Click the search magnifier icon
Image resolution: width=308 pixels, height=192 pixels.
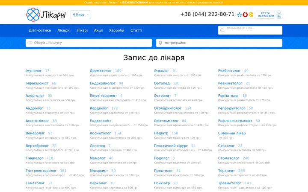[222, 30]
